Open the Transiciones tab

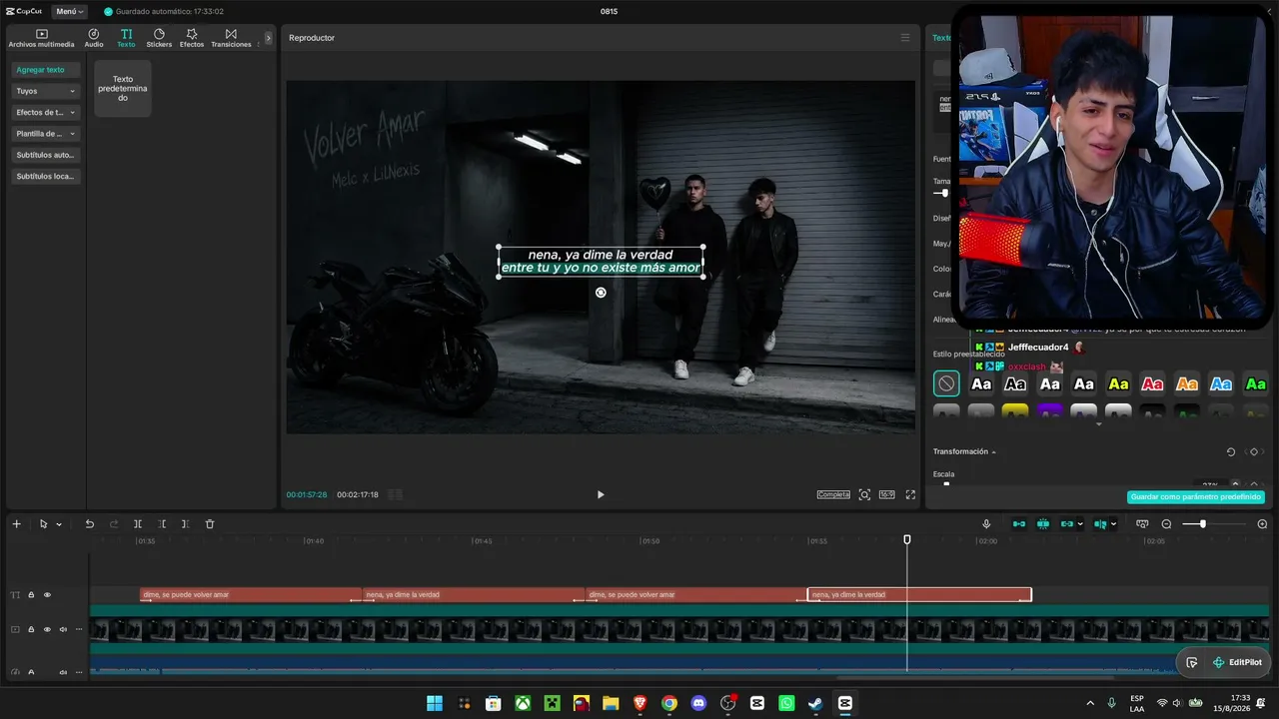tap(231, 38)
